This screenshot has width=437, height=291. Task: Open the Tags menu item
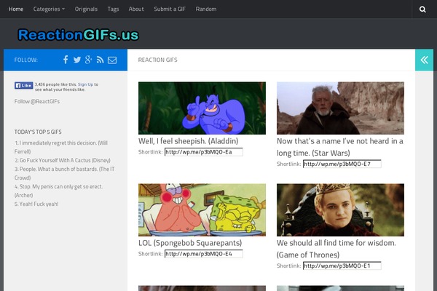pos(113,9)
